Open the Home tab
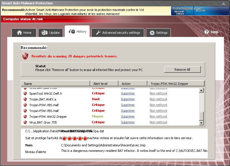 [24, 33]
